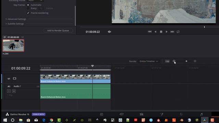Click the Audio 1 track name

click(17, 86)
